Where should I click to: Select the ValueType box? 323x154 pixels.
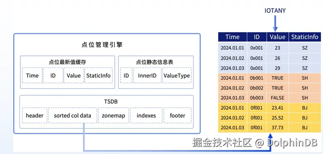(177, 75)
